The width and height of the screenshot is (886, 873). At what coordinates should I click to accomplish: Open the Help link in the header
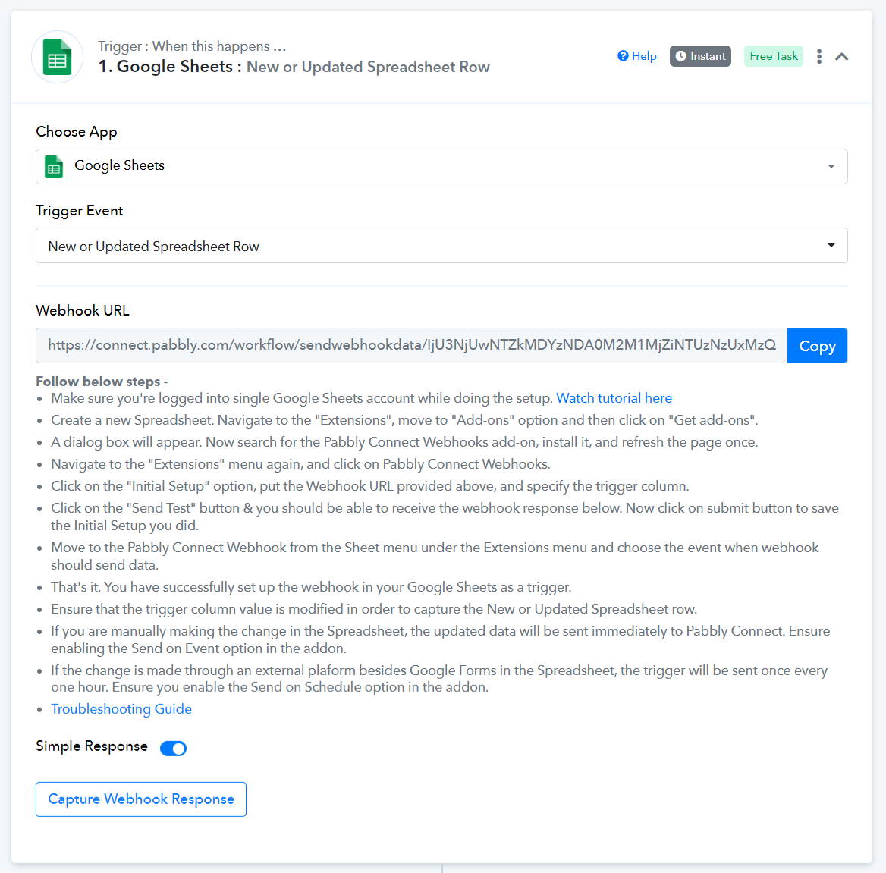pos(643,56)
